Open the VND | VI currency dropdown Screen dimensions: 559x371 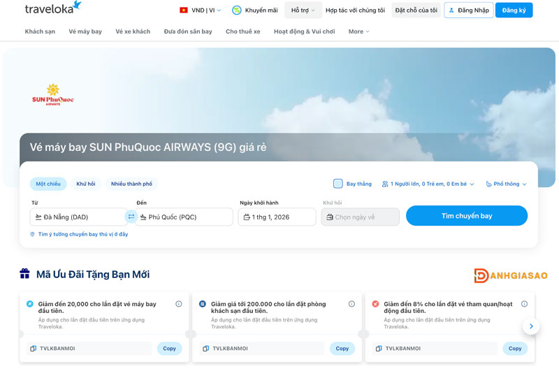(201, 10)
